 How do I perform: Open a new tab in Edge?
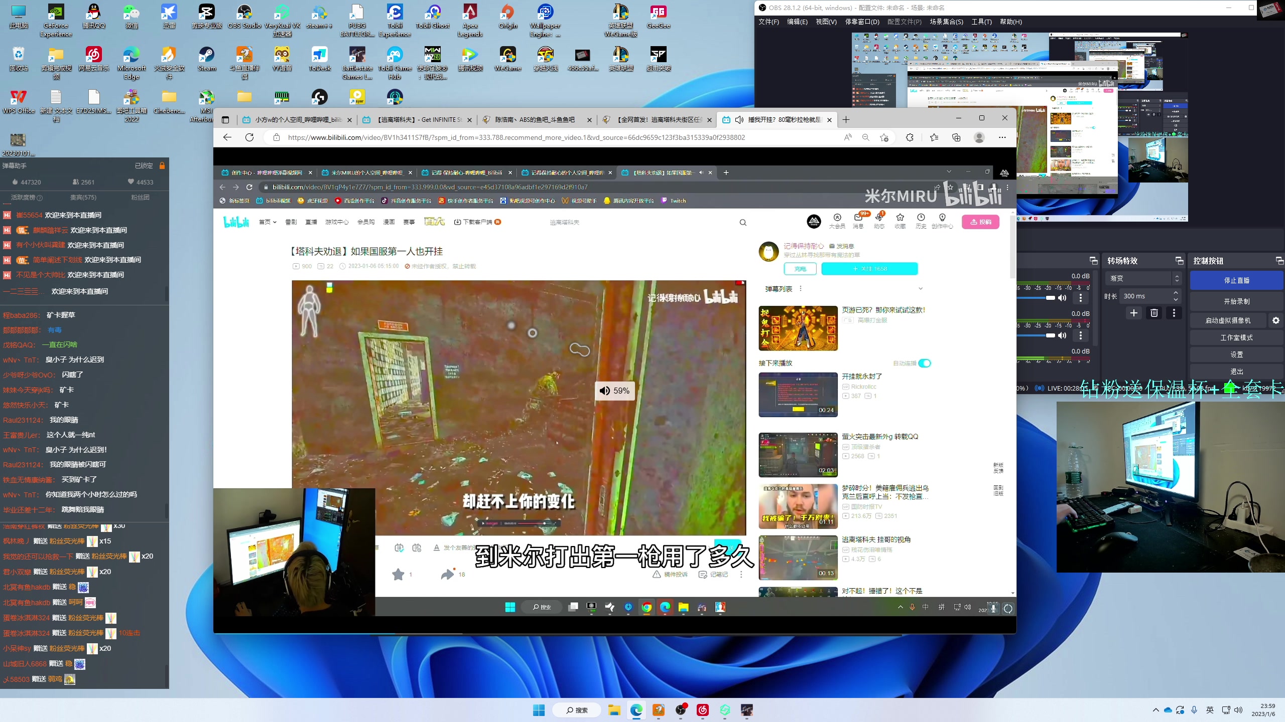tap(846, 120)
